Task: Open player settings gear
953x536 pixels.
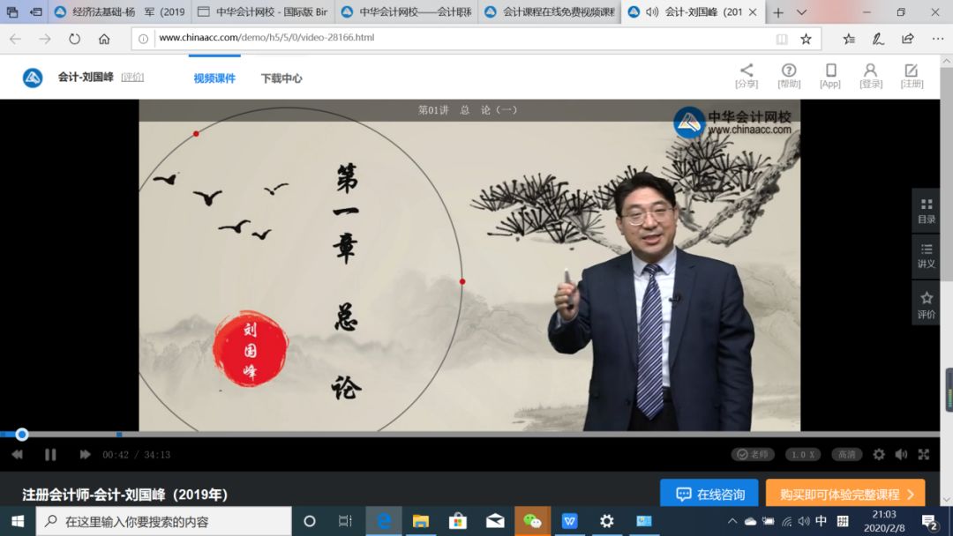Action: [879, 455]
